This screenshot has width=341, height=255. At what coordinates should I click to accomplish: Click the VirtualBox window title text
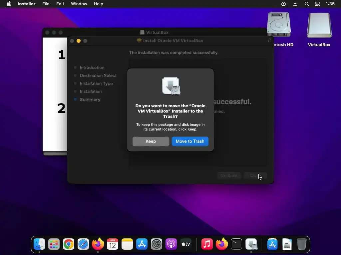[x=157, y=32]
